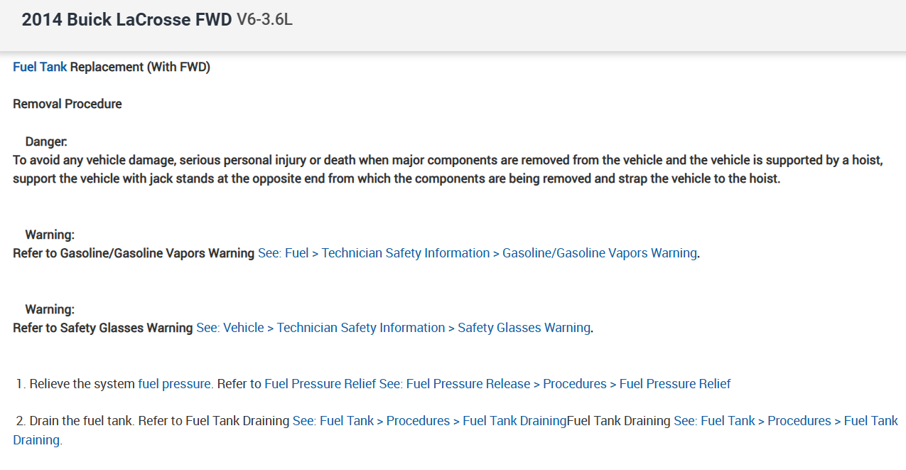Click the "2014 Buick LaCrosse FWD" header title

(x=126, y=20)
